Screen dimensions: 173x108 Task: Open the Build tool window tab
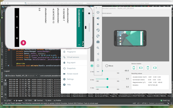[48, 100]
